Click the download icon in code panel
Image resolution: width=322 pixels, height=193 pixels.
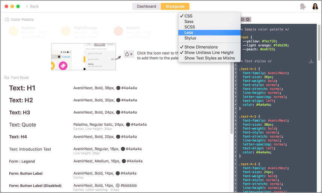(311, 61)
